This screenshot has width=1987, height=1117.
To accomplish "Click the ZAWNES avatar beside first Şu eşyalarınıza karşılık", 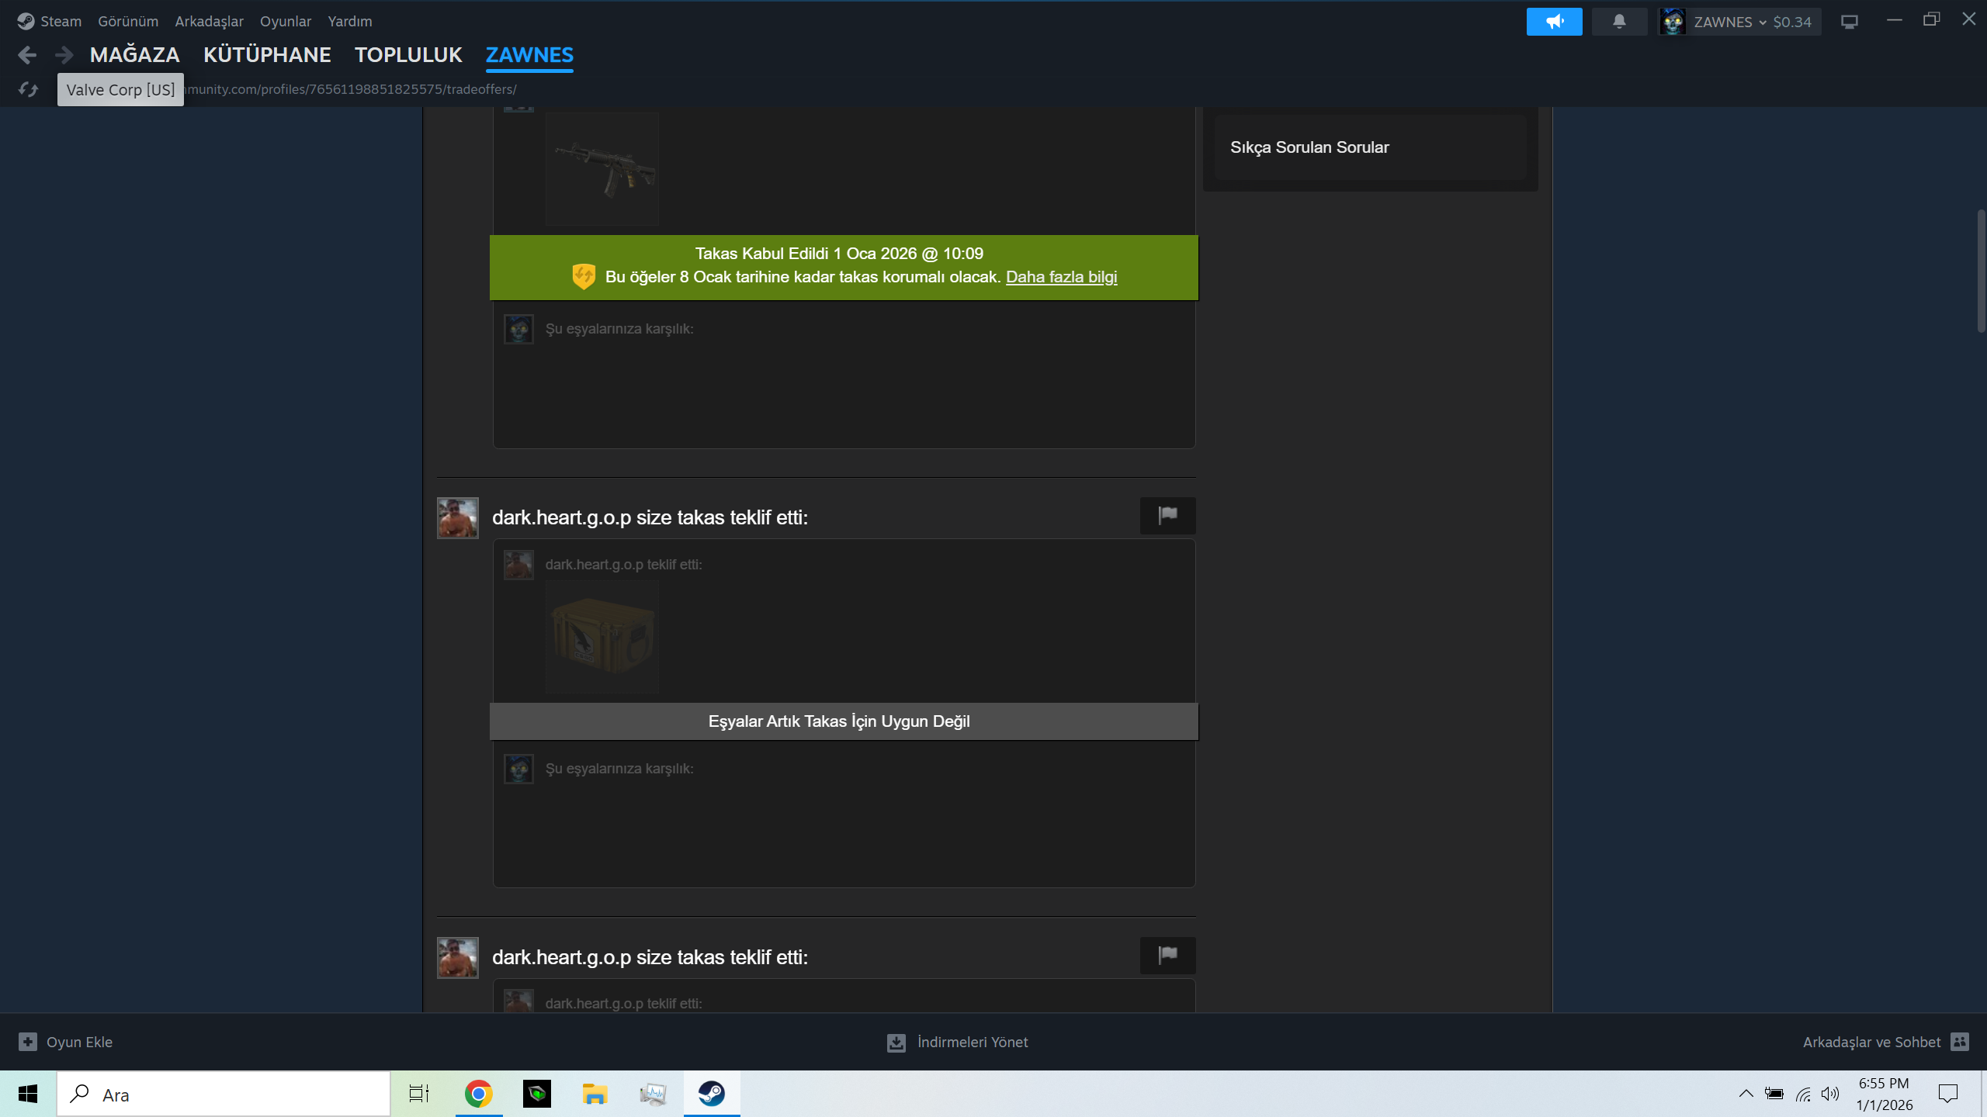I will point(518,329).
